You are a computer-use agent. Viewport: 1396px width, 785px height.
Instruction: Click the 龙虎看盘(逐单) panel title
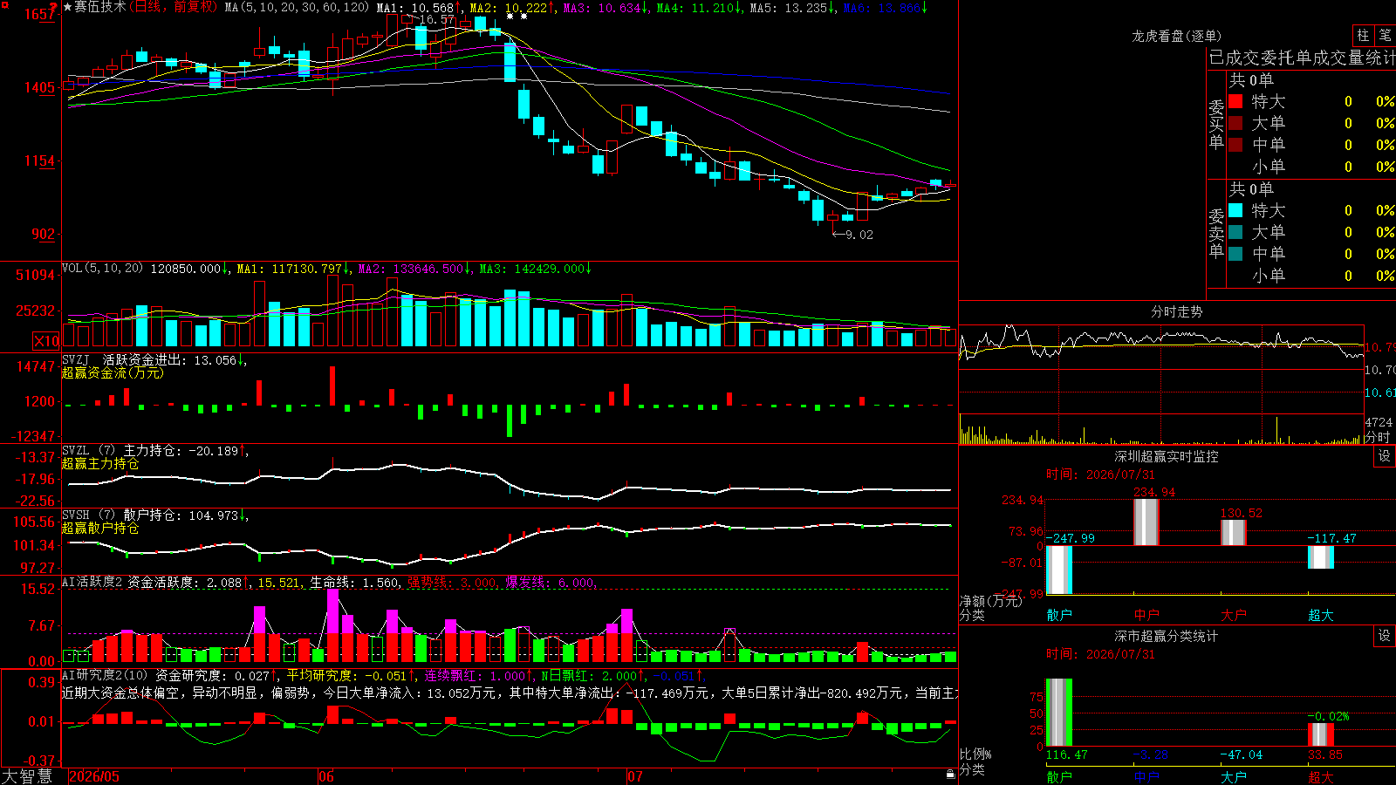1177,36
